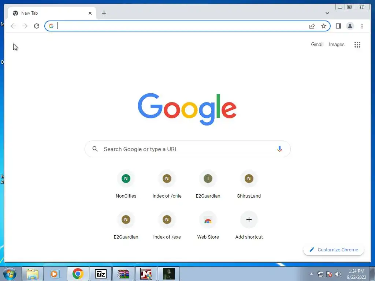Open the Windows Start menu
This screenshot has height=281, width=375.
10,274
